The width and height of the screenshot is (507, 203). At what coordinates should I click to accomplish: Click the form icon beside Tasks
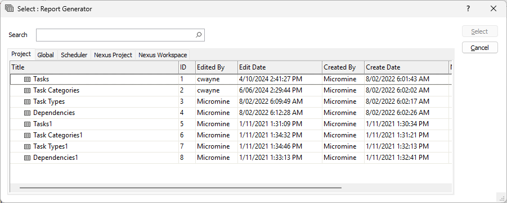coord(27,79)
